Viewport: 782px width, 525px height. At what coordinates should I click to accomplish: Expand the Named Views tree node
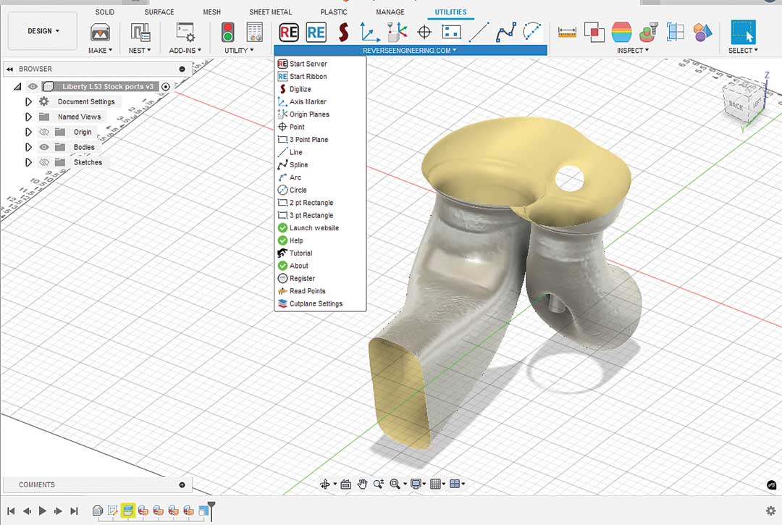pyautogui.click(x=28, y=117)
